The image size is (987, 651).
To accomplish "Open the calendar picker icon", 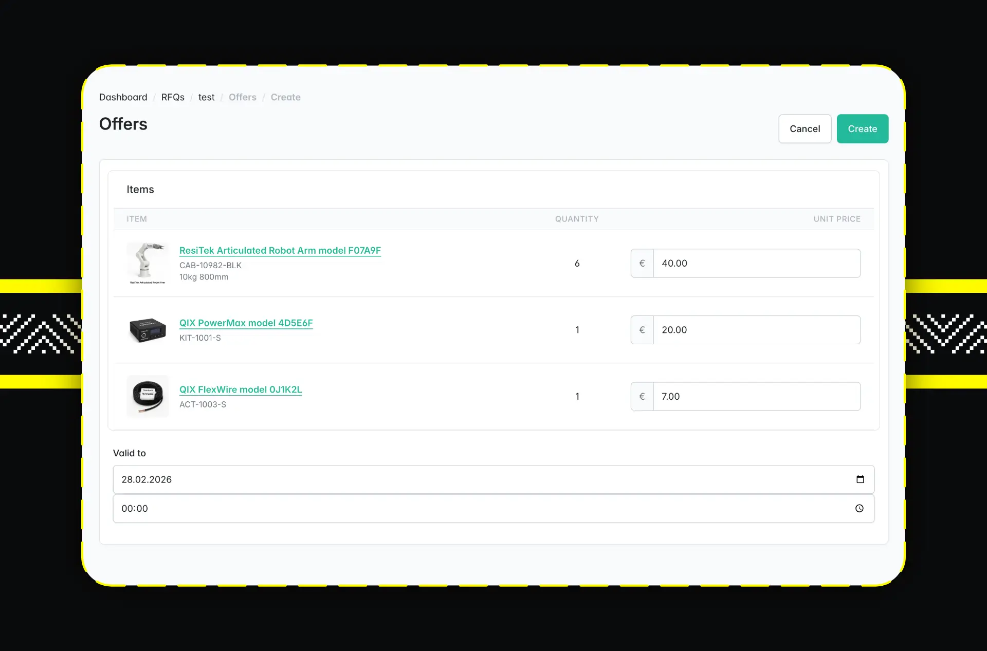I will 860,479.
